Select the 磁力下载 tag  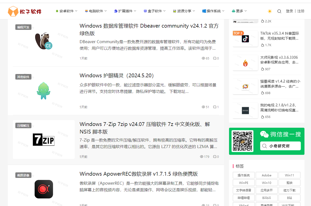tap(289, 190)
